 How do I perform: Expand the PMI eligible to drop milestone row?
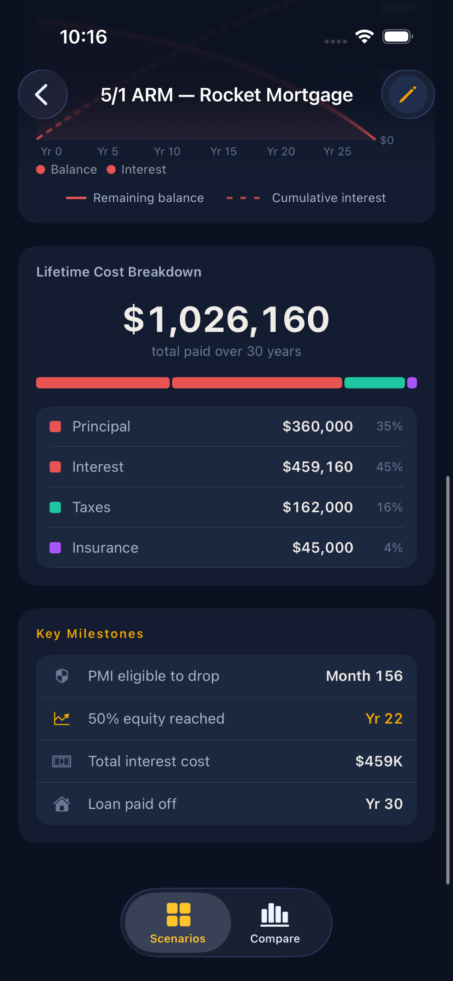[x=226, y=676]
